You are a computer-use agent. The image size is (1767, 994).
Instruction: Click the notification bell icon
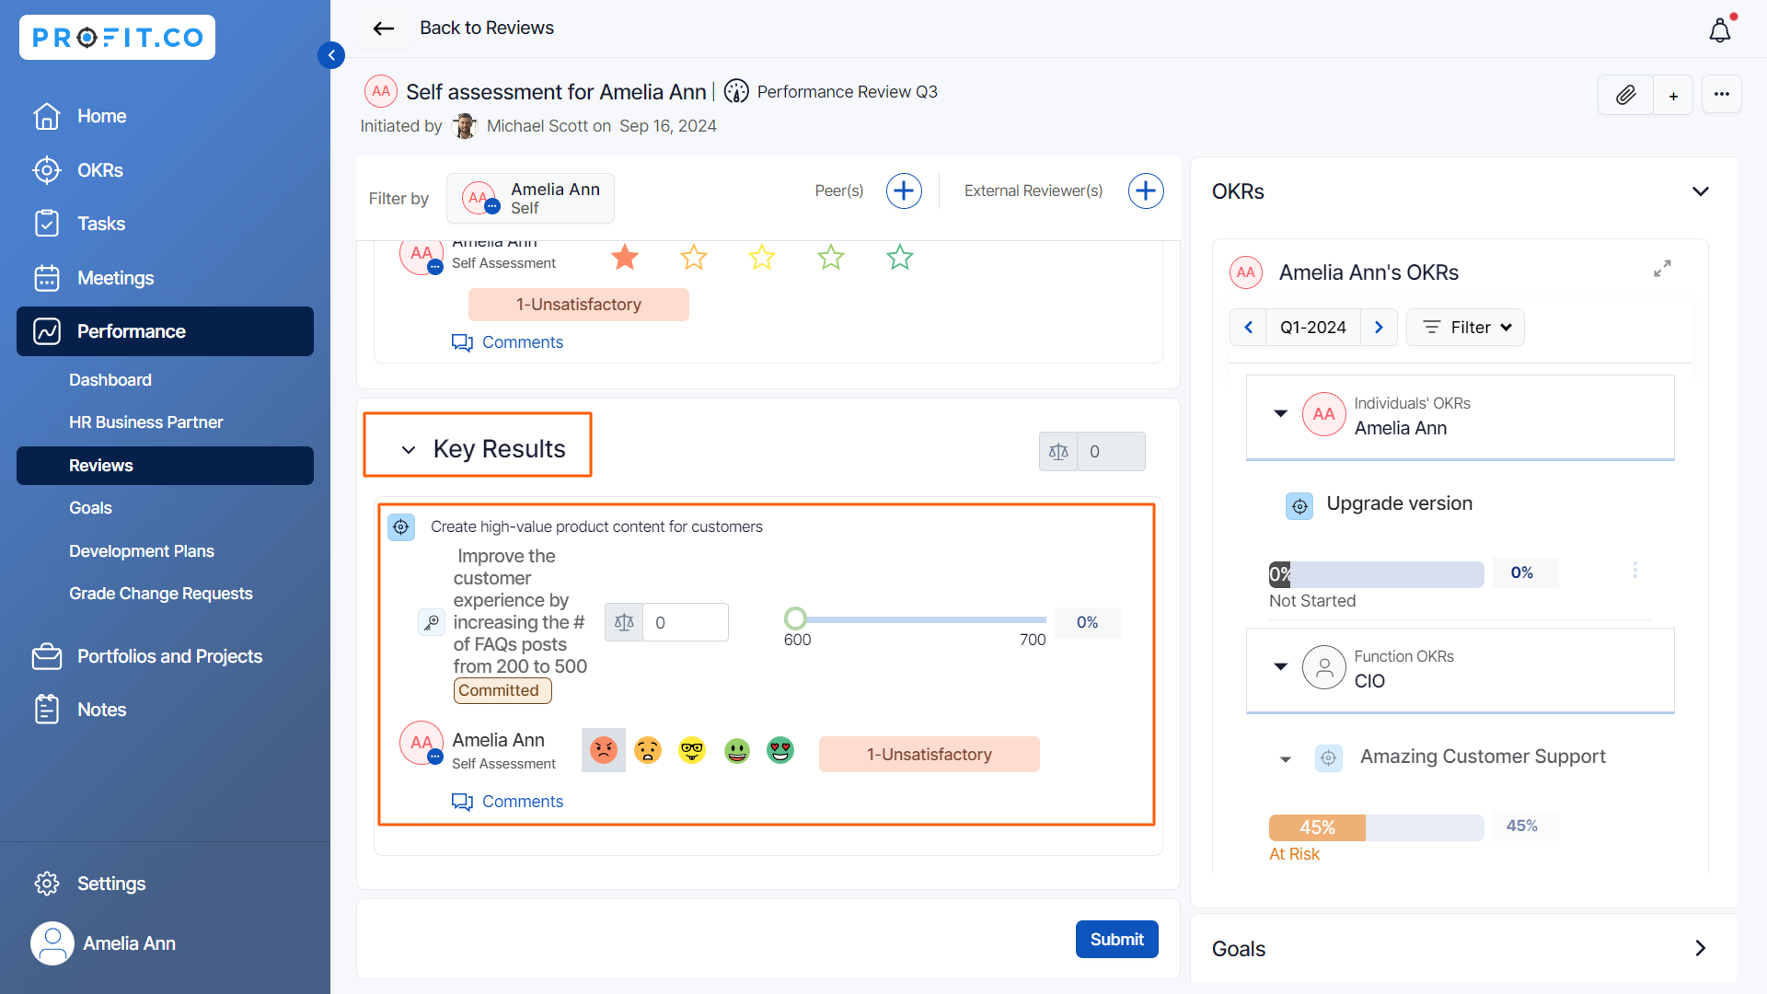point(1719,30)
